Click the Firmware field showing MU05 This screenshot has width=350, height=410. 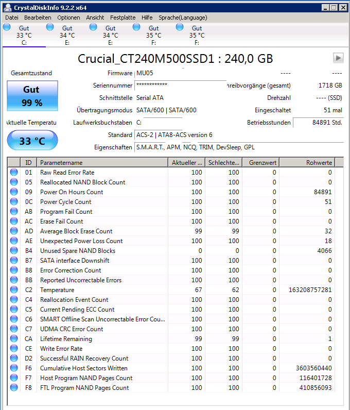(145, 73)
